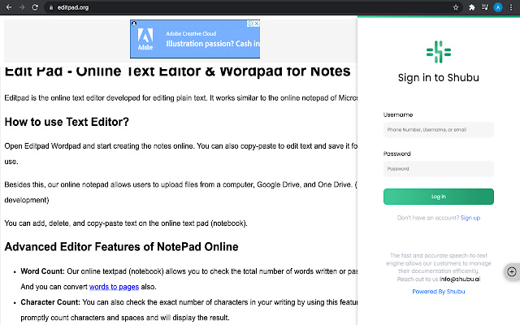
Task: Click the Word Count: bold label
Action: point(42,271)
